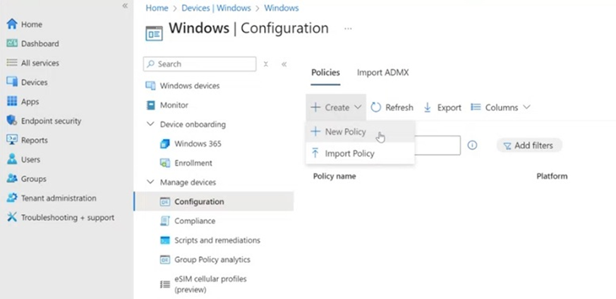Select Import Policy menu entry
The width and height of the screenshot is (616, 299).
349,153
